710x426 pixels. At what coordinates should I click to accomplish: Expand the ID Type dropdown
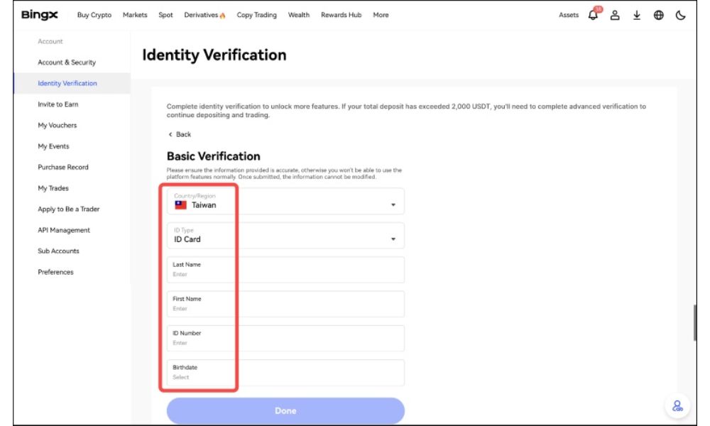click(393, 239)
